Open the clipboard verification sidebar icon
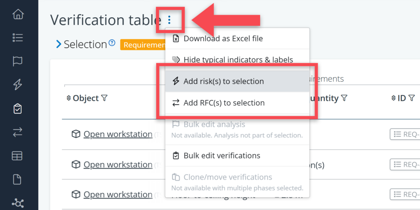420x210 pixels. [x=18, y=109]
